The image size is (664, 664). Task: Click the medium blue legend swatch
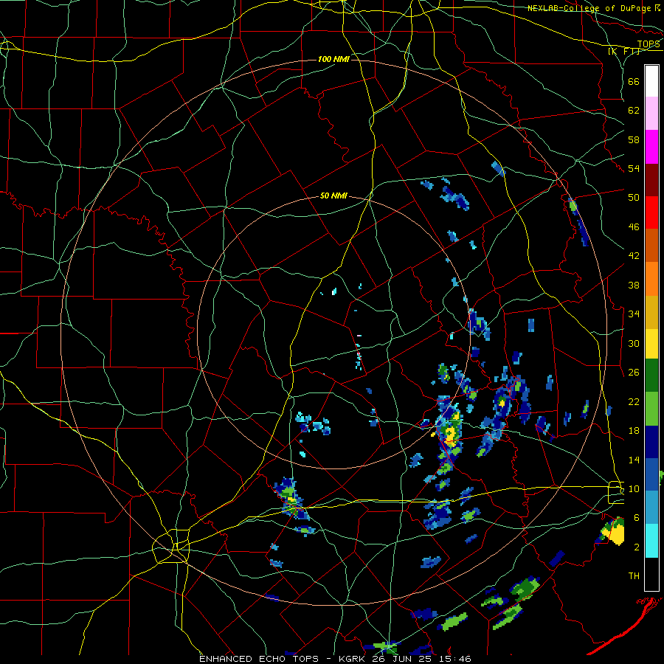pos(651,474)
